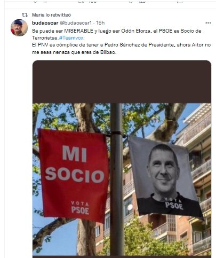This screenshot has height=258, width=216.
Task: Open the tweet via the 15h timestamp
Action: [100, 23]
